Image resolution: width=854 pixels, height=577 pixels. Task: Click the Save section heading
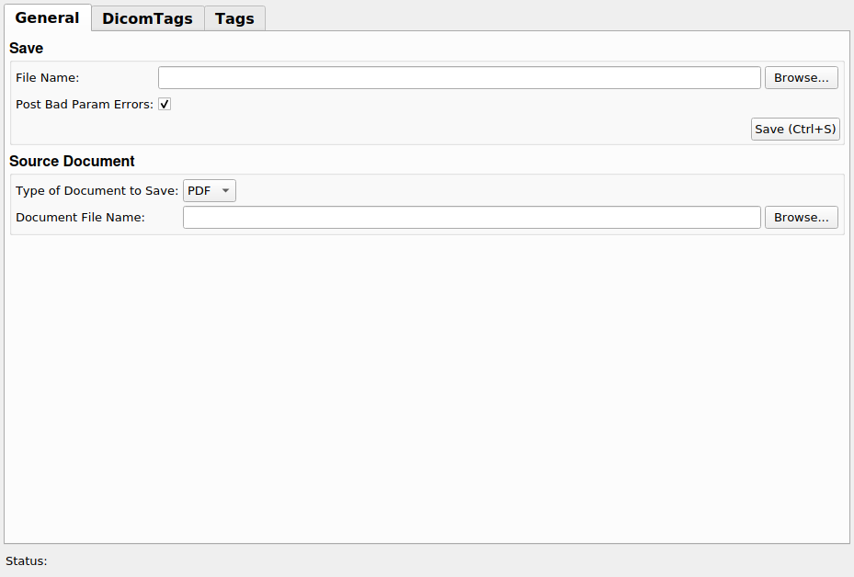[x=27, y=48]
